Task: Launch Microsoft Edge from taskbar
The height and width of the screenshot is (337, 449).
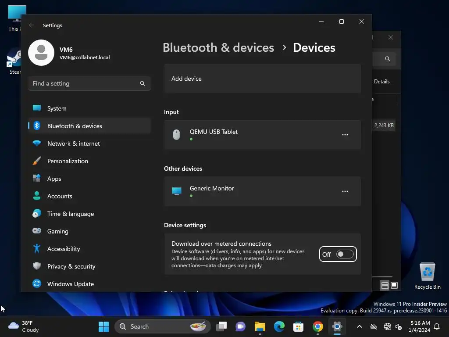Action: click(x=279, y=326)
